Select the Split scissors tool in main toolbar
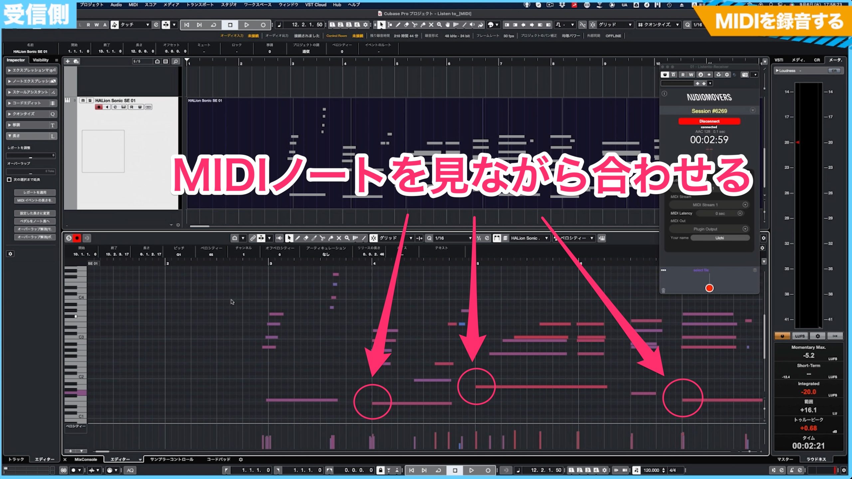Image resolution: width=852 pixels, height=479 pixels. click(x=415, y=25)
